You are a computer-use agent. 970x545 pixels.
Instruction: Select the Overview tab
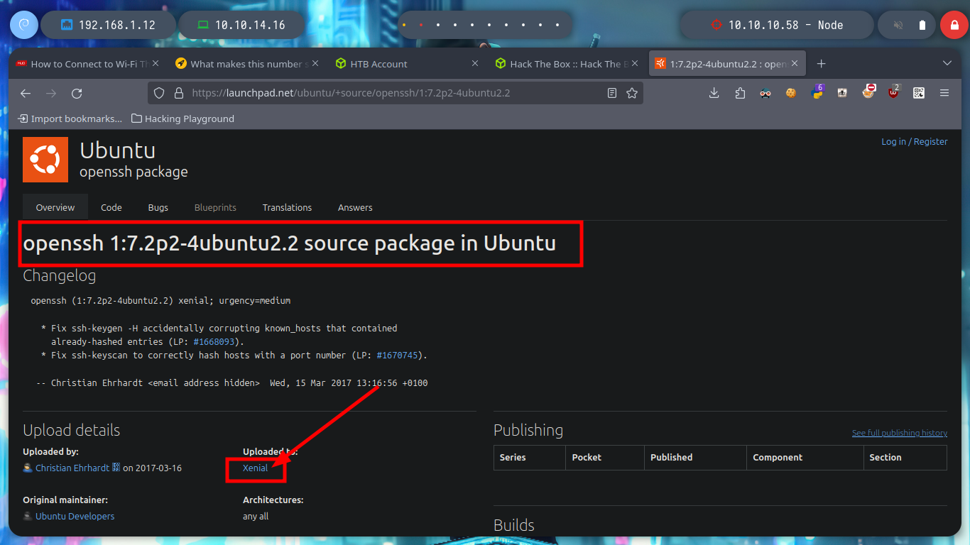(x=55, y=207)
